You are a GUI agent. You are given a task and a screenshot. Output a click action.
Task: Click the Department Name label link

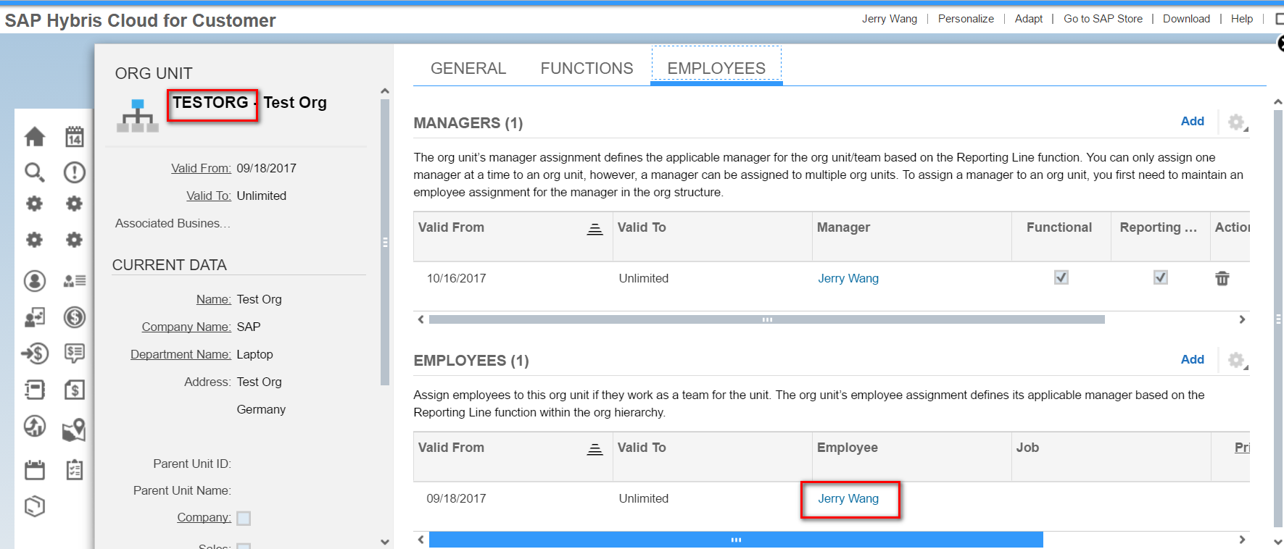click(181, 354)
